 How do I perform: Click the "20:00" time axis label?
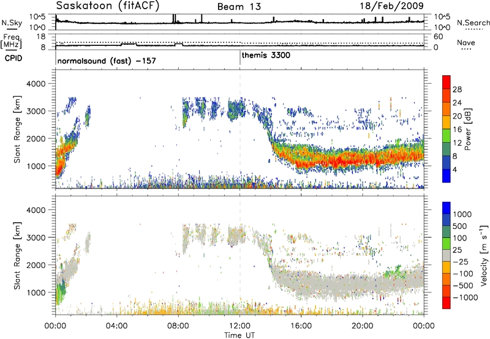pos(363,326)
